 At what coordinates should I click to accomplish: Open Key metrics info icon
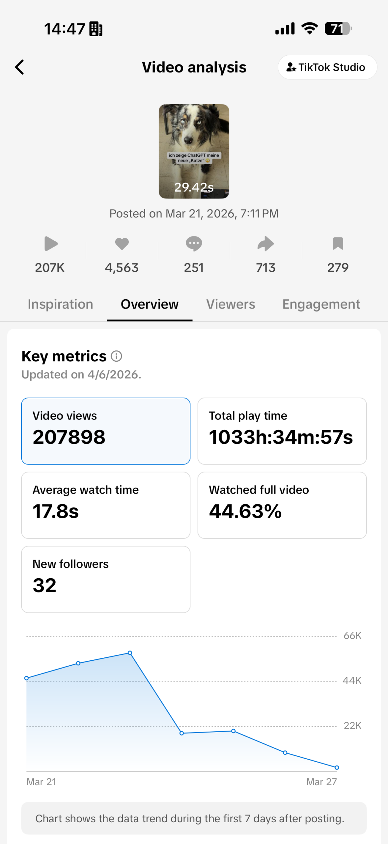pos(116,356)
